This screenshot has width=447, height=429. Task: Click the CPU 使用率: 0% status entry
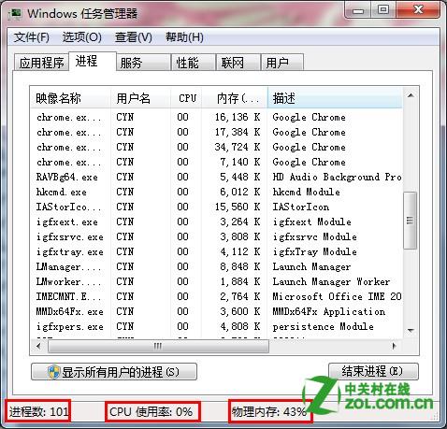point(151,412)
